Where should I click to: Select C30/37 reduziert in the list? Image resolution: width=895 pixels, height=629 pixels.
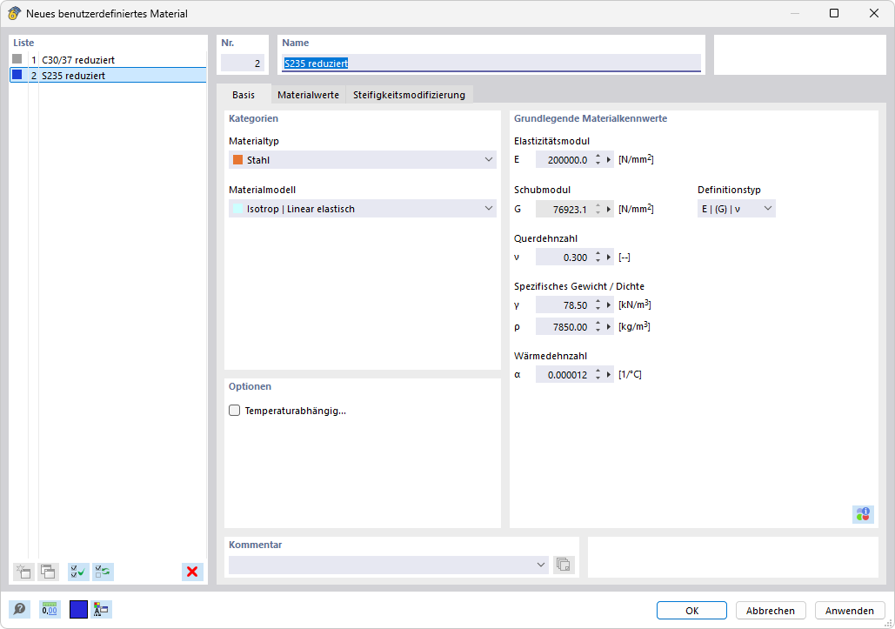(x=109, y=60)
